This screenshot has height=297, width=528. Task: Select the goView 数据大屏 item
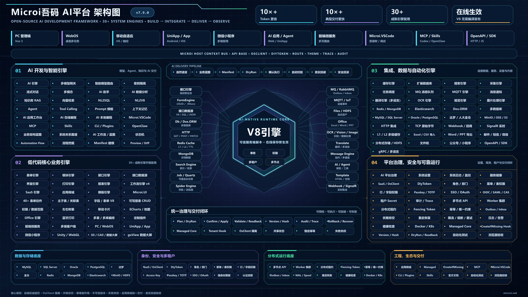(x=139, y=235)
